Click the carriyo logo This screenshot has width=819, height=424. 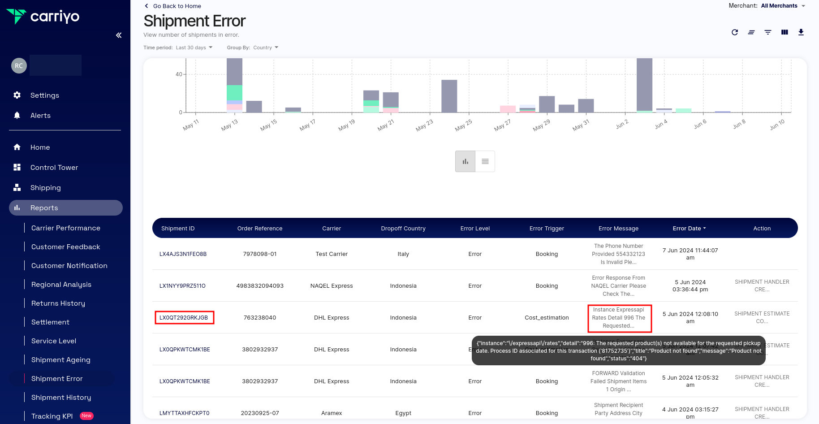(x=43, y=17)
